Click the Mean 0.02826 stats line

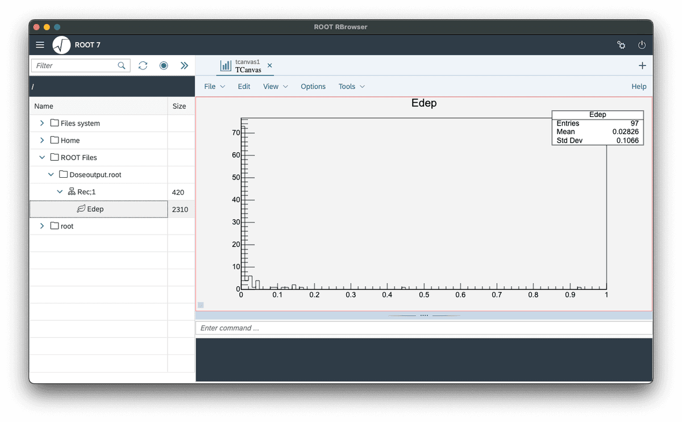tap(597, 132)
